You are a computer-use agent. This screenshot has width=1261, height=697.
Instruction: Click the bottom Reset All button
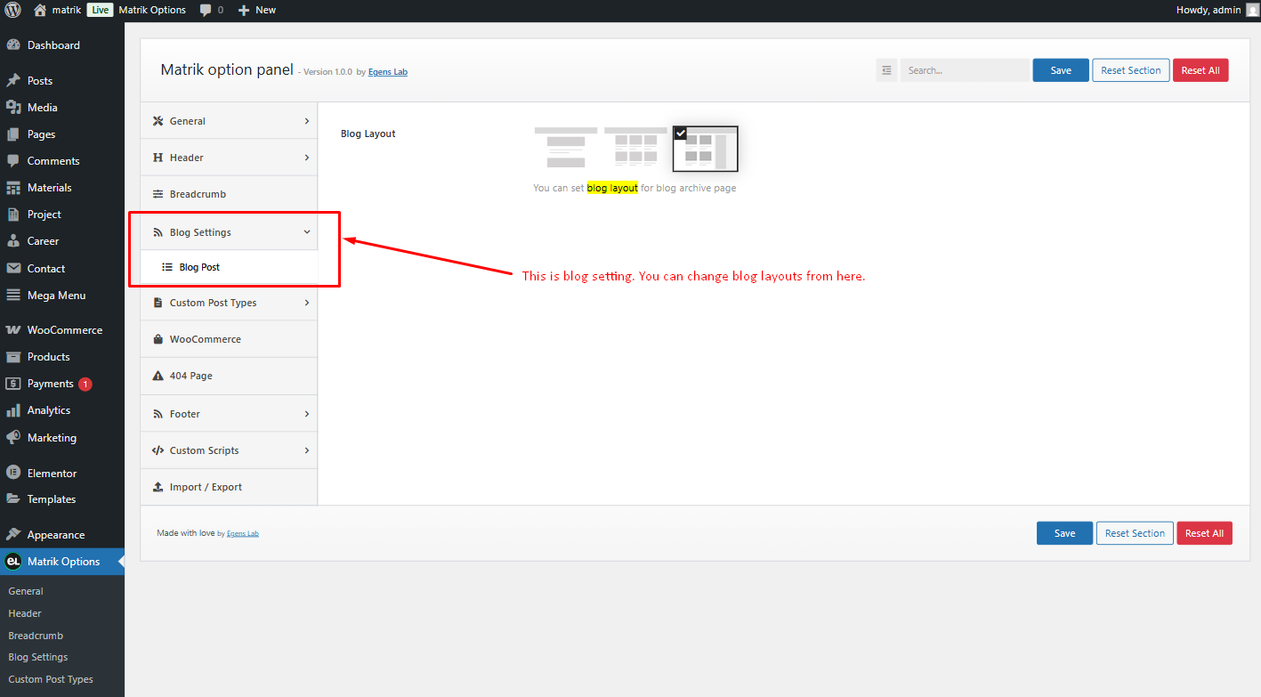[1204, 533]
